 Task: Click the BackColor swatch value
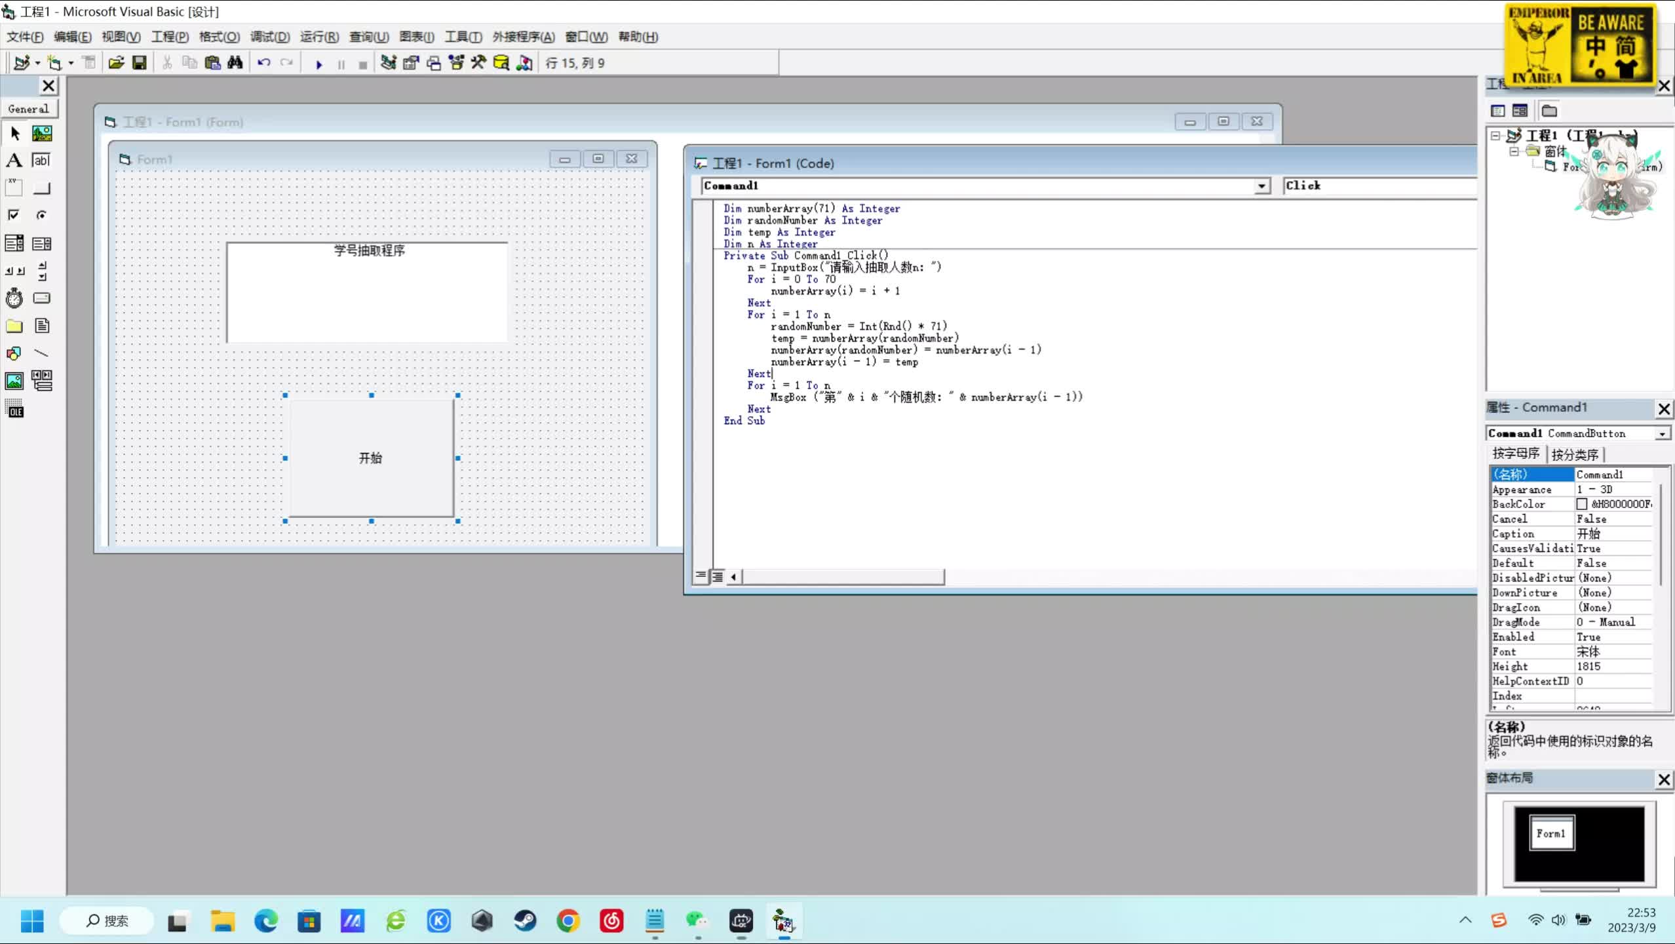(x=1582, y=504)
